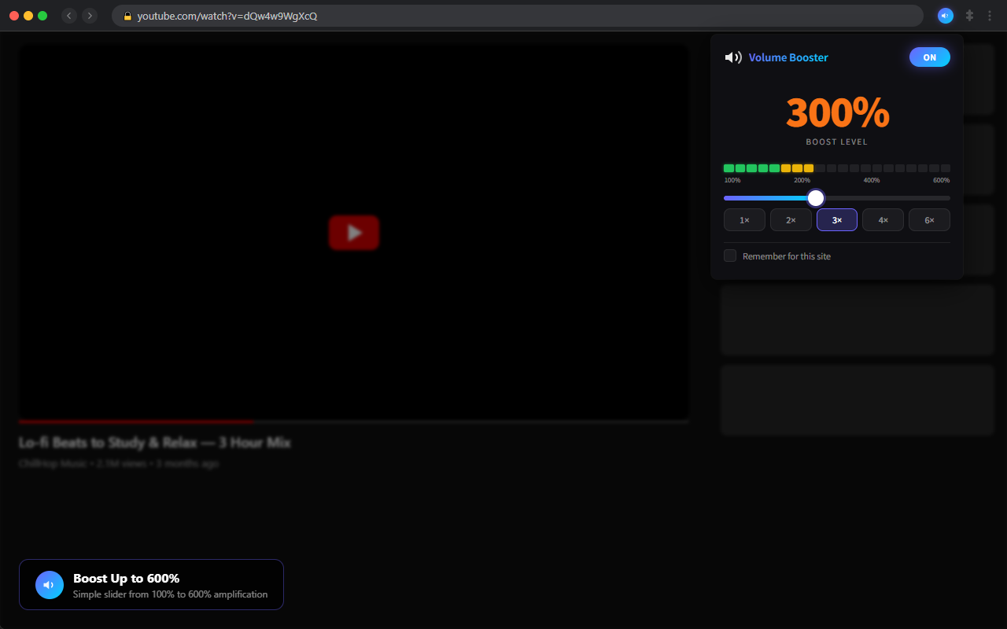Image resolution: width=1007 pixels, height=629 pixels.
Task: Open the browser three-dot menu
Action: click(x=990, y=16)
